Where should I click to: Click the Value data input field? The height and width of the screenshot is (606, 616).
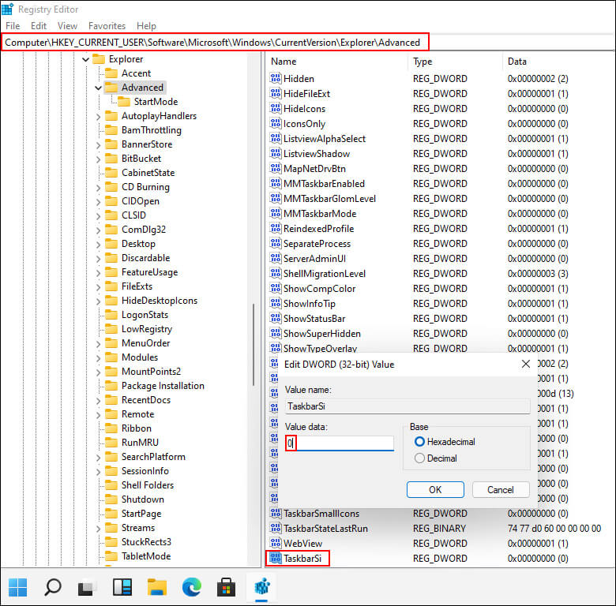[x=340, y=443]
